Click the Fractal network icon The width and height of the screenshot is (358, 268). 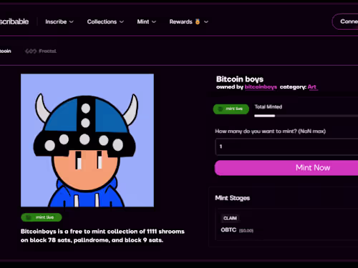click(31, 51)
